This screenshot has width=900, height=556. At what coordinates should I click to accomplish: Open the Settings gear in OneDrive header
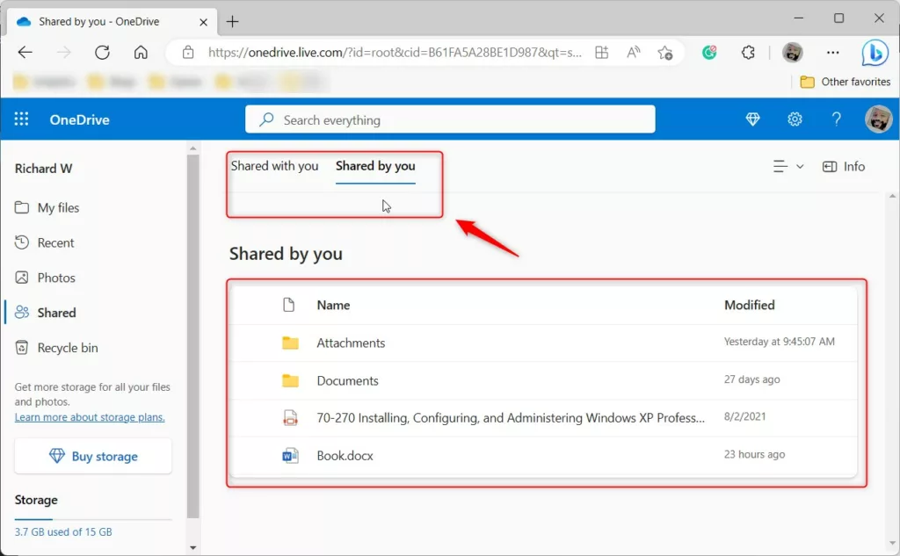click(795, 119)
